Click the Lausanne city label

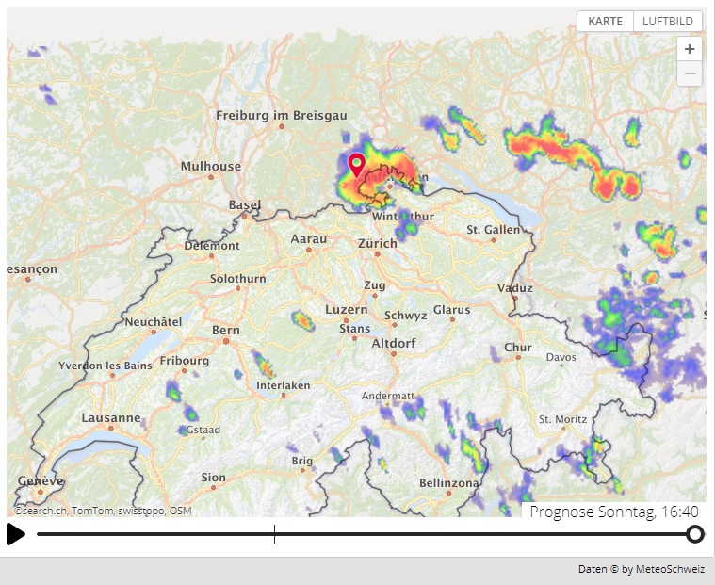pyautogui.click(x=111, y=417)
